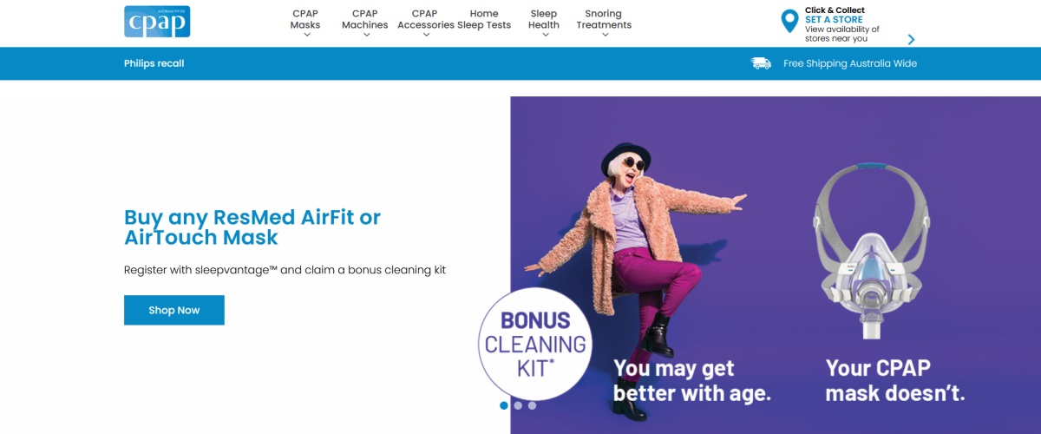Open the Home Sleep Tests menu item
1041x434 pixels.
[x=484, y=19]
